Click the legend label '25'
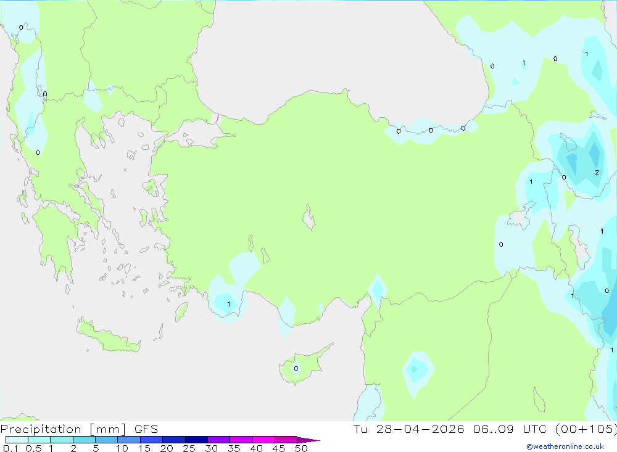 (189, 448)
